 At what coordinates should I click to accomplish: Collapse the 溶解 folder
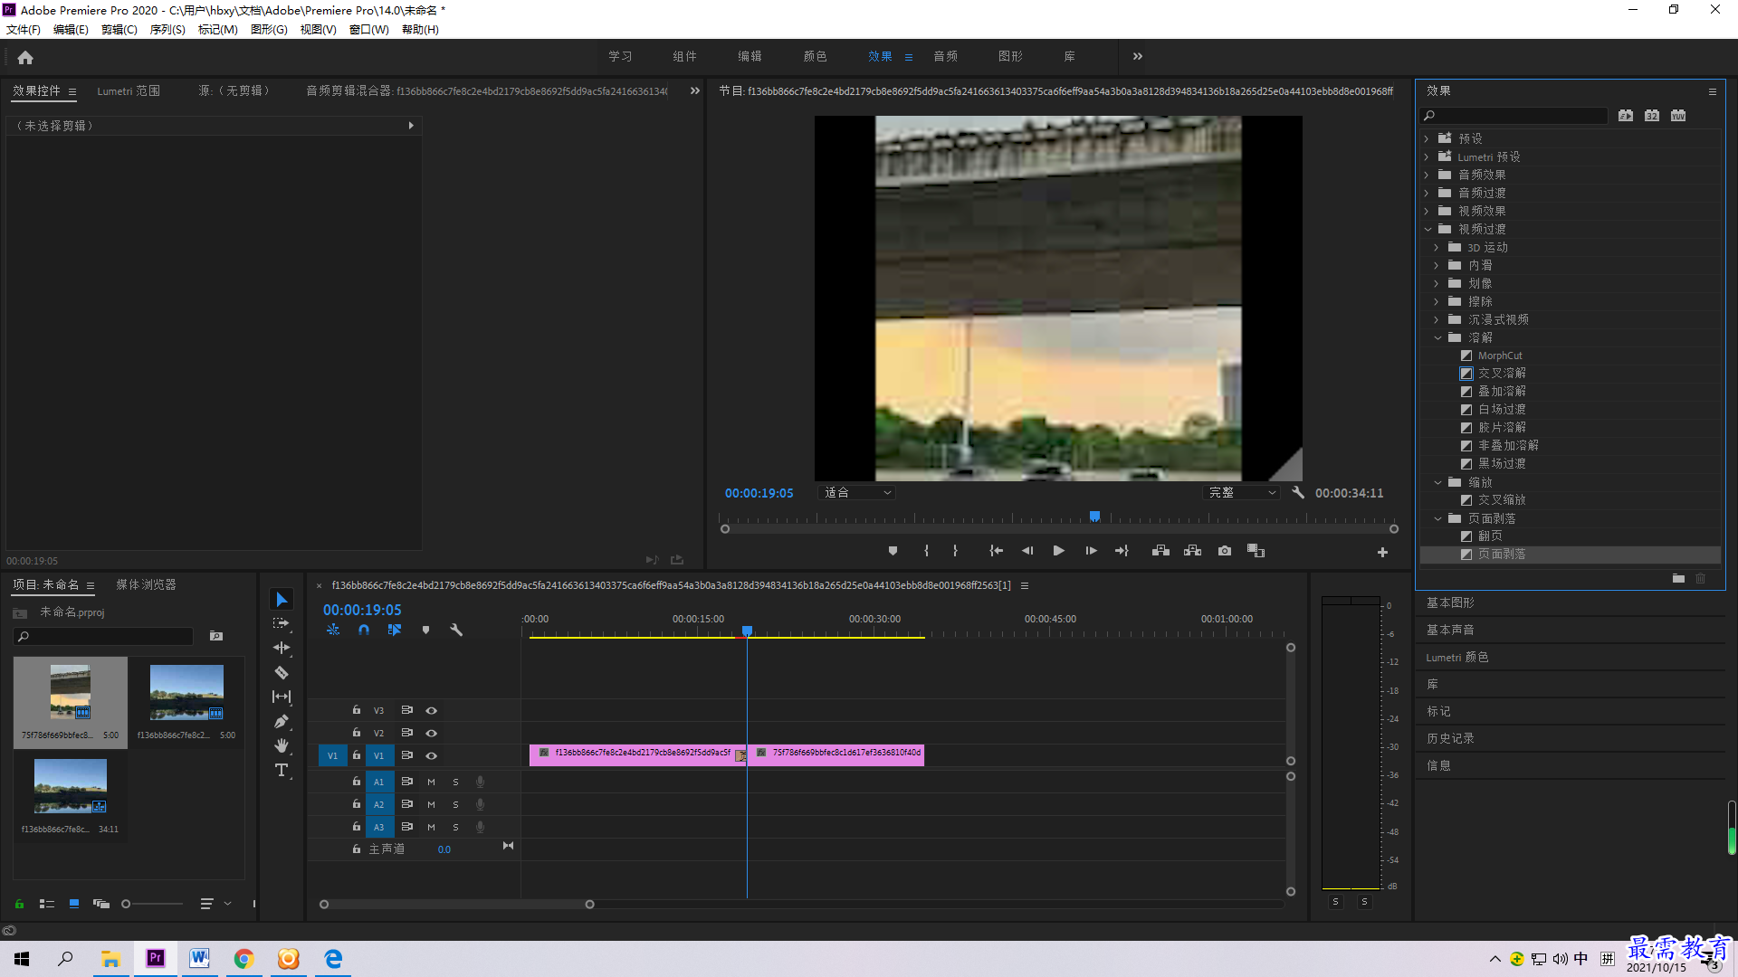tap(1437, 338)
